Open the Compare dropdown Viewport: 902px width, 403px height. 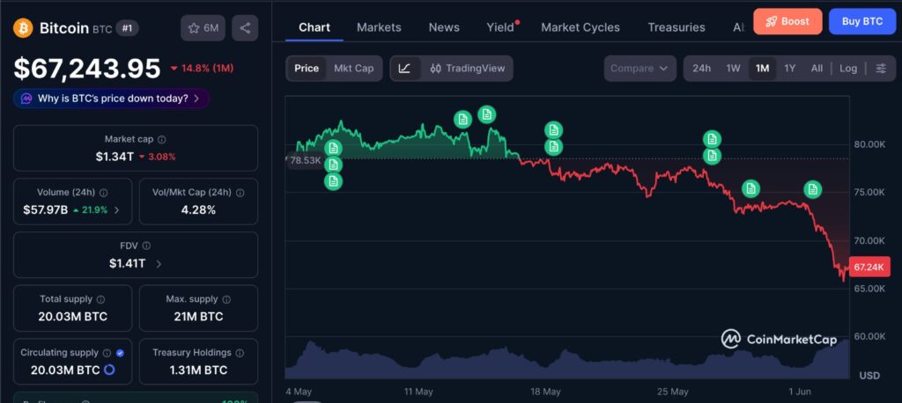tap(640, 69)
